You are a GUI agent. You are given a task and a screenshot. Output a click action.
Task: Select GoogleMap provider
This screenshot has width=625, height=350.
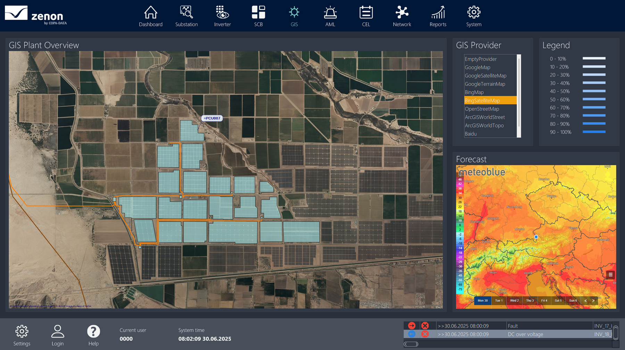[x=490, y=67]
